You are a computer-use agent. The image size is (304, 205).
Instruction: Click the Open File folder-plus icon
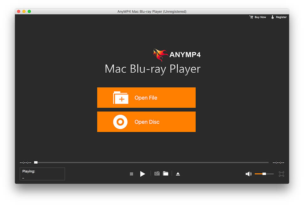click(122, 98)
